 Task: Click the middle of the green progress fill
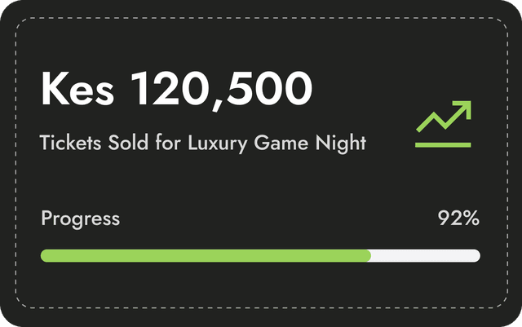[x=206, y=256]
